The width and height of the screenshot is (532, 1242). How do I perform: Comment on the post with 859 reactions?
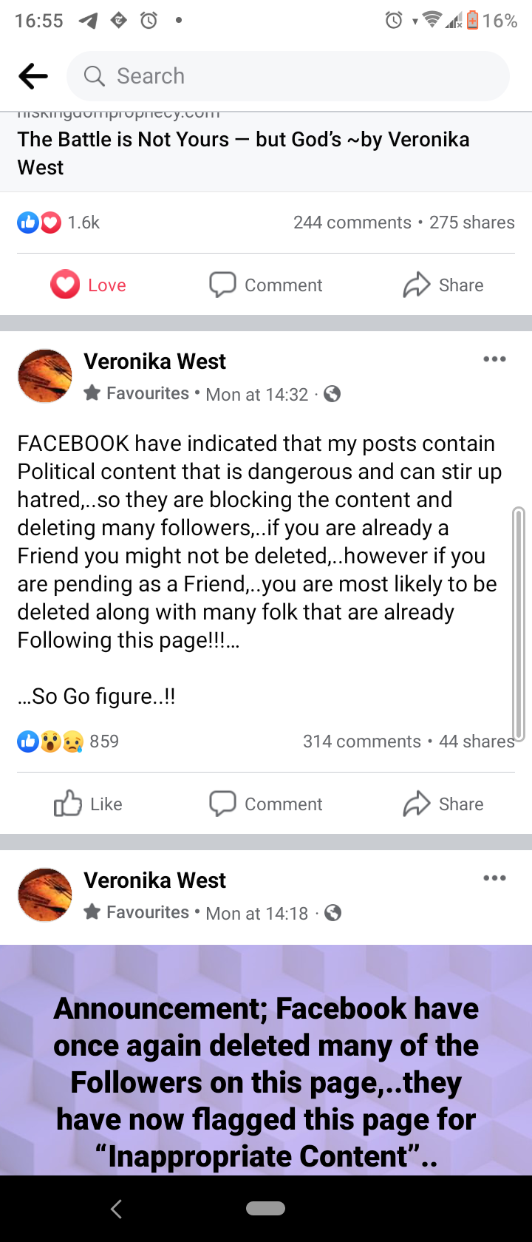point(266,804)
